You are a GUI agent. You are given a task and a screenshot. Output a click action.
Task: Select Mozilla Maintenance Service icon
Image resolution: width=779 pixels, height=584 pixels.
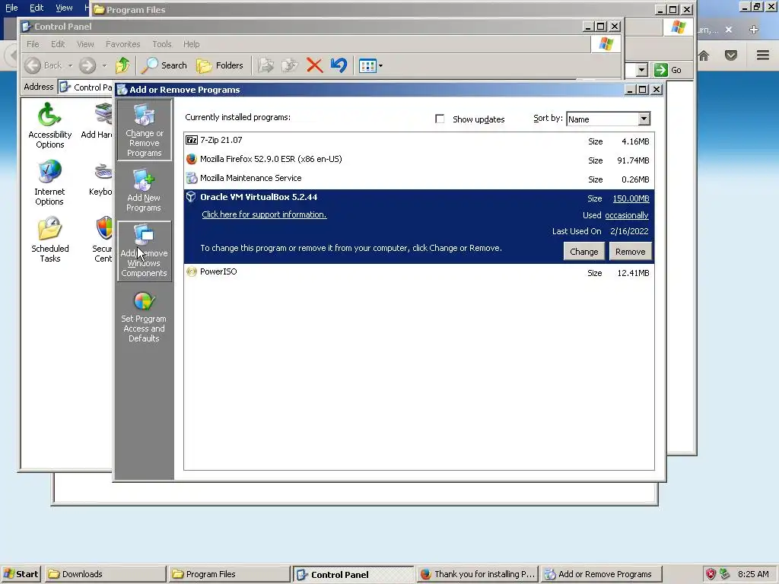191,178
